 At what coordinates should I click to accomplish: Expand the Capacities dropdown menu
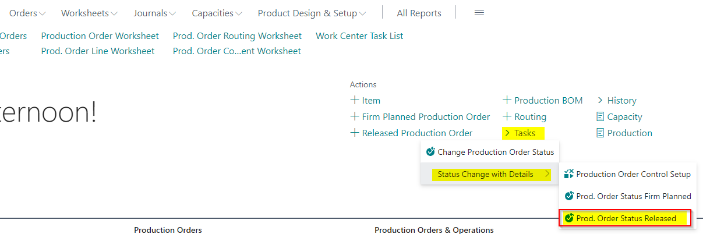click(217, 13)
